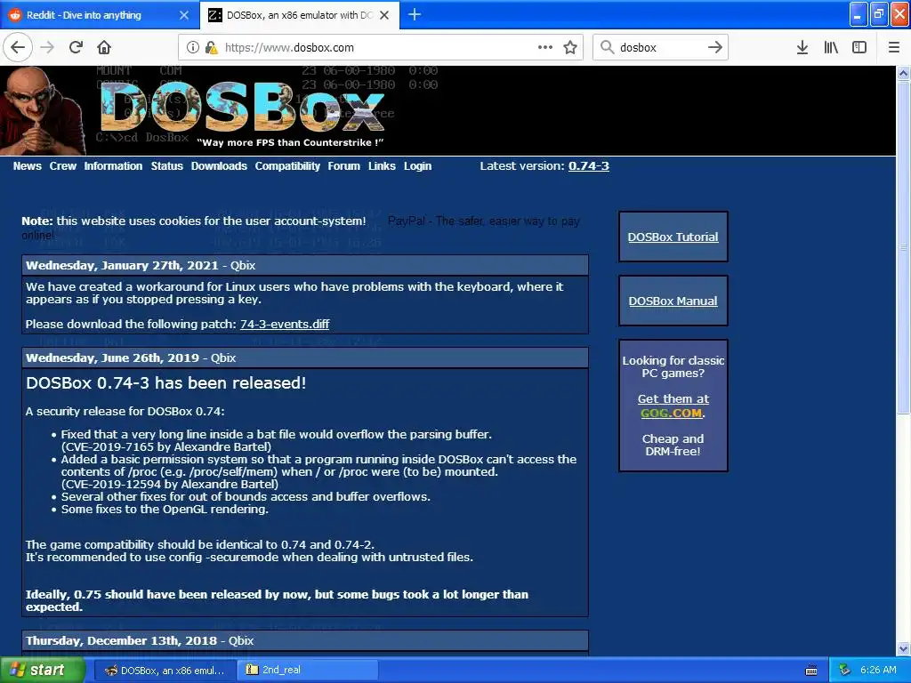Click the 6:26 AM clock
911x683 pixels.
[878, 671]
